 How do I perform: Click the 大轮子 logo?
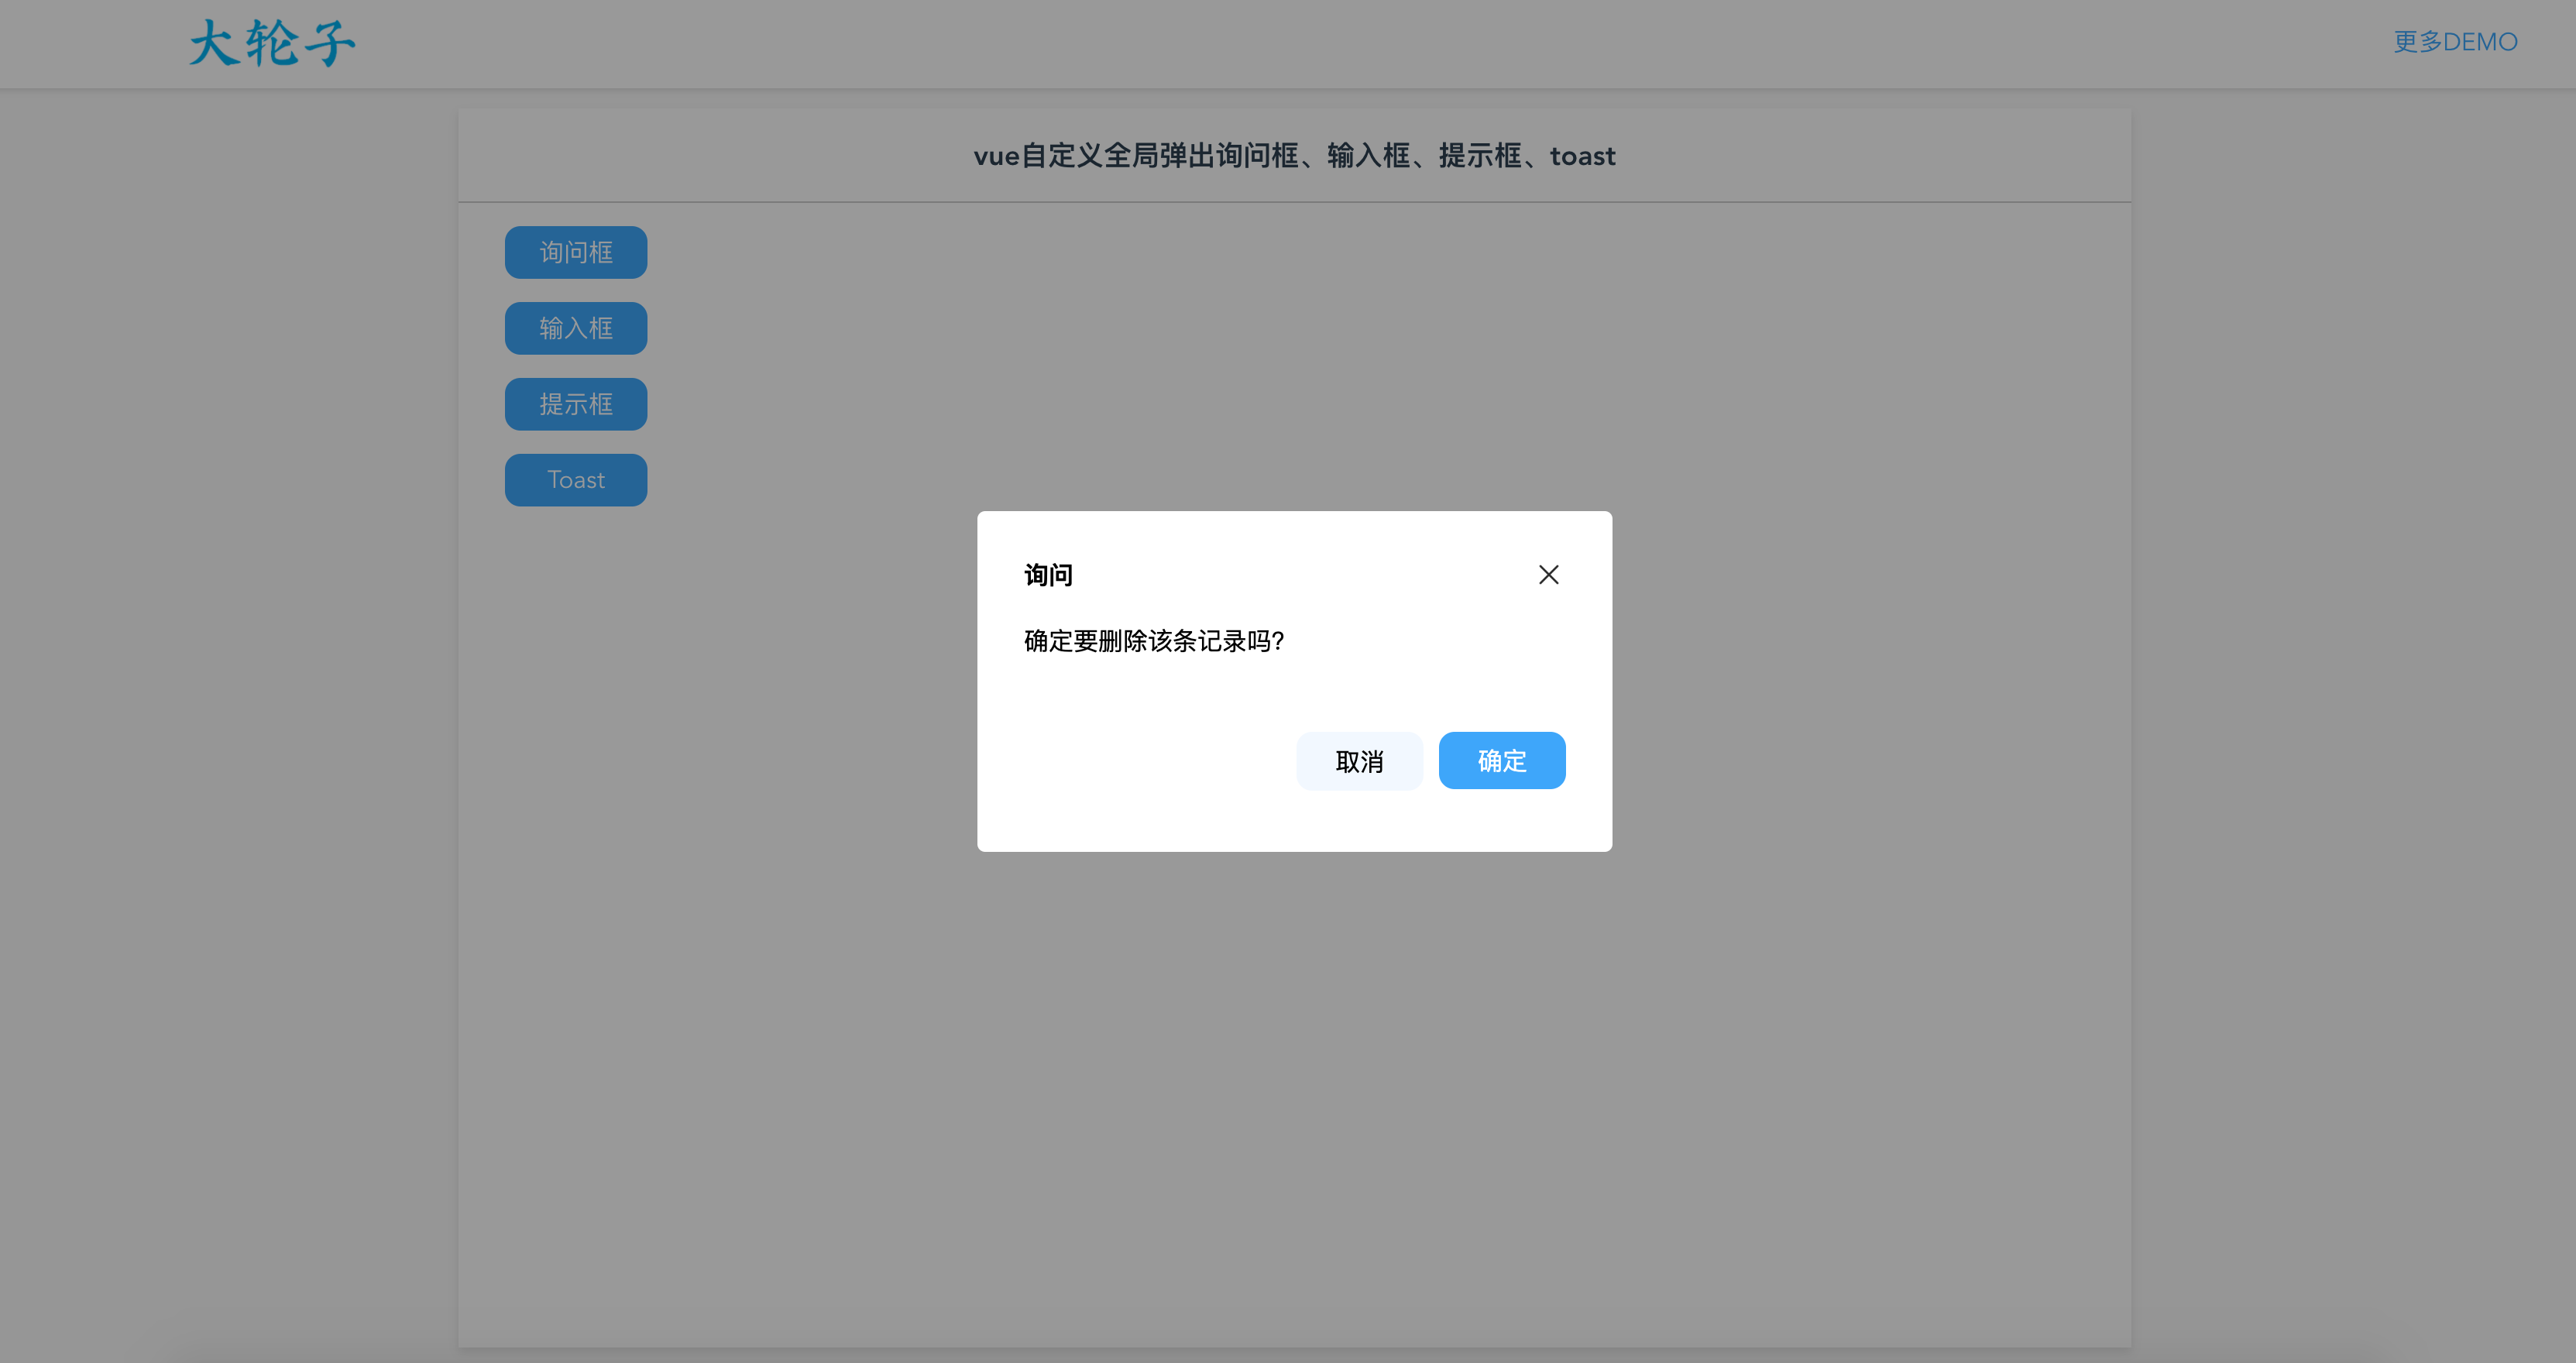click(272, 43)
